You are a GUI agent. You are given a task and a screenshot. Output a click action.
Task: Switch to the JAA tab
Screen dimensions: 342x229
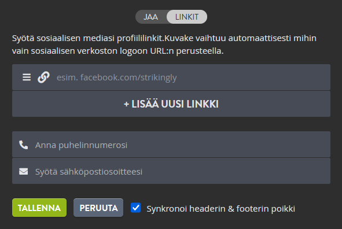pyautogui.click(x=150, y=17)
